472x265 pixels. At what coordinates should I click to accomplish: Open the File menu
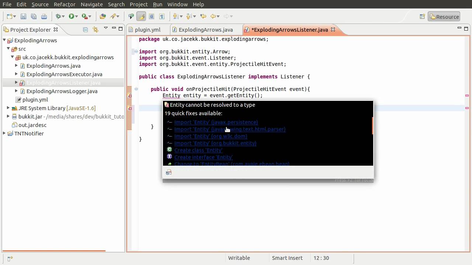click(x=7, y=4)
